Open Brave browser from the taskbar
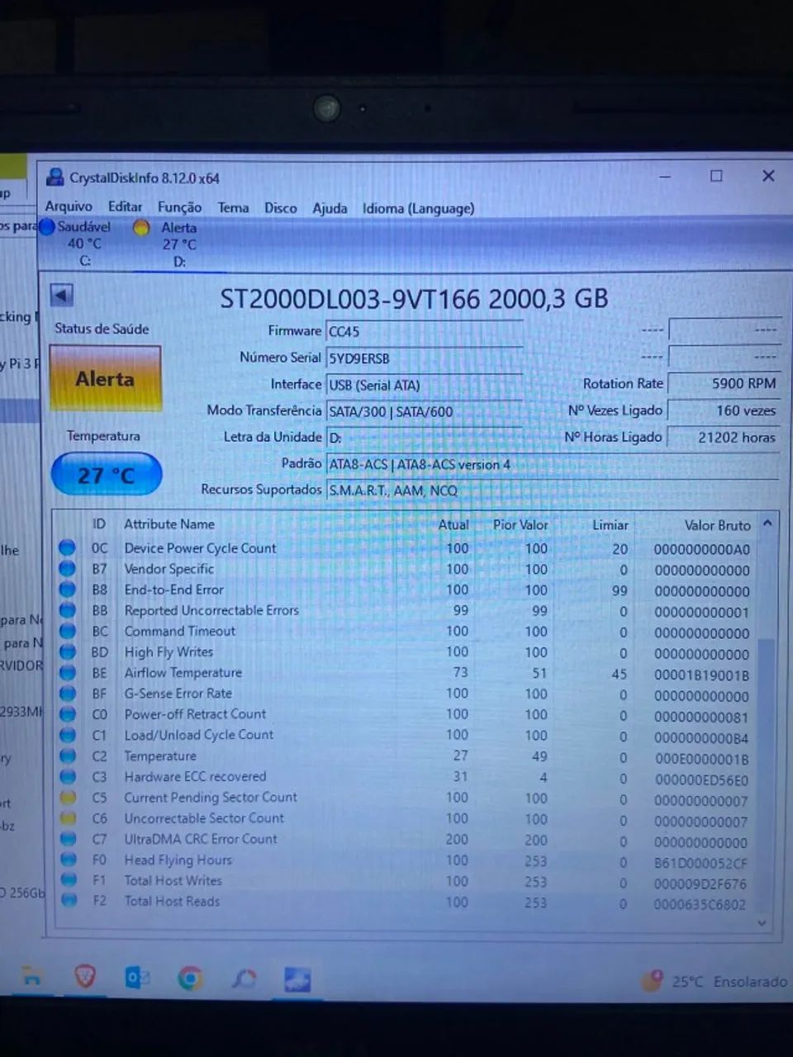The height and width of the screenshot is (1057, 793). (85, 978)
